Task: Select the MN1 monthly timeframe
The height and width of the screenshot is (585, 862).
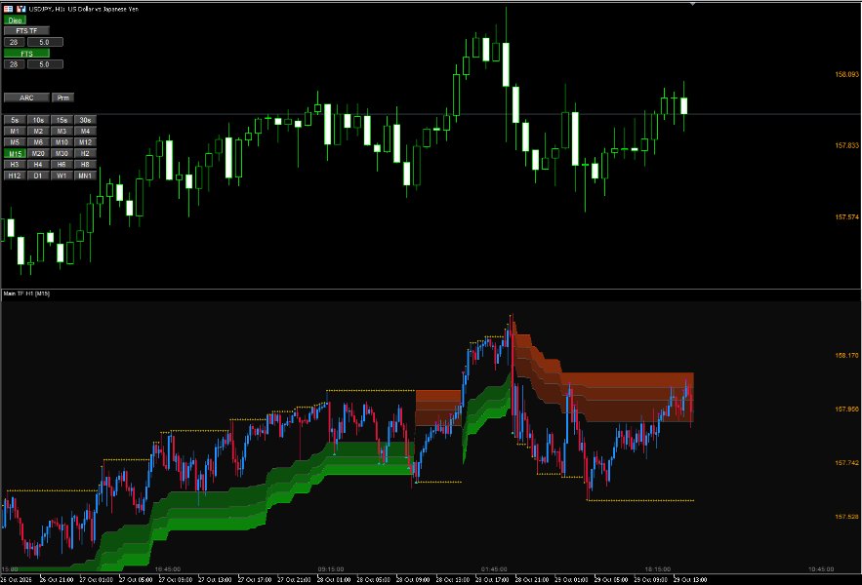Action: 85,175
